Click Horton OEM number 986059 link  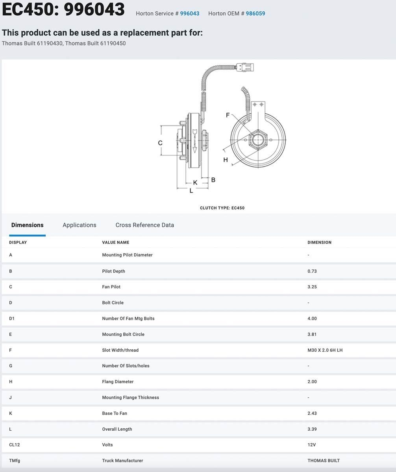(255, 13)
